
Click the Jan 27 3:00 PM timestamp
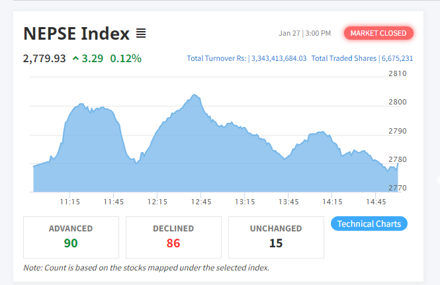coord(305,33)
